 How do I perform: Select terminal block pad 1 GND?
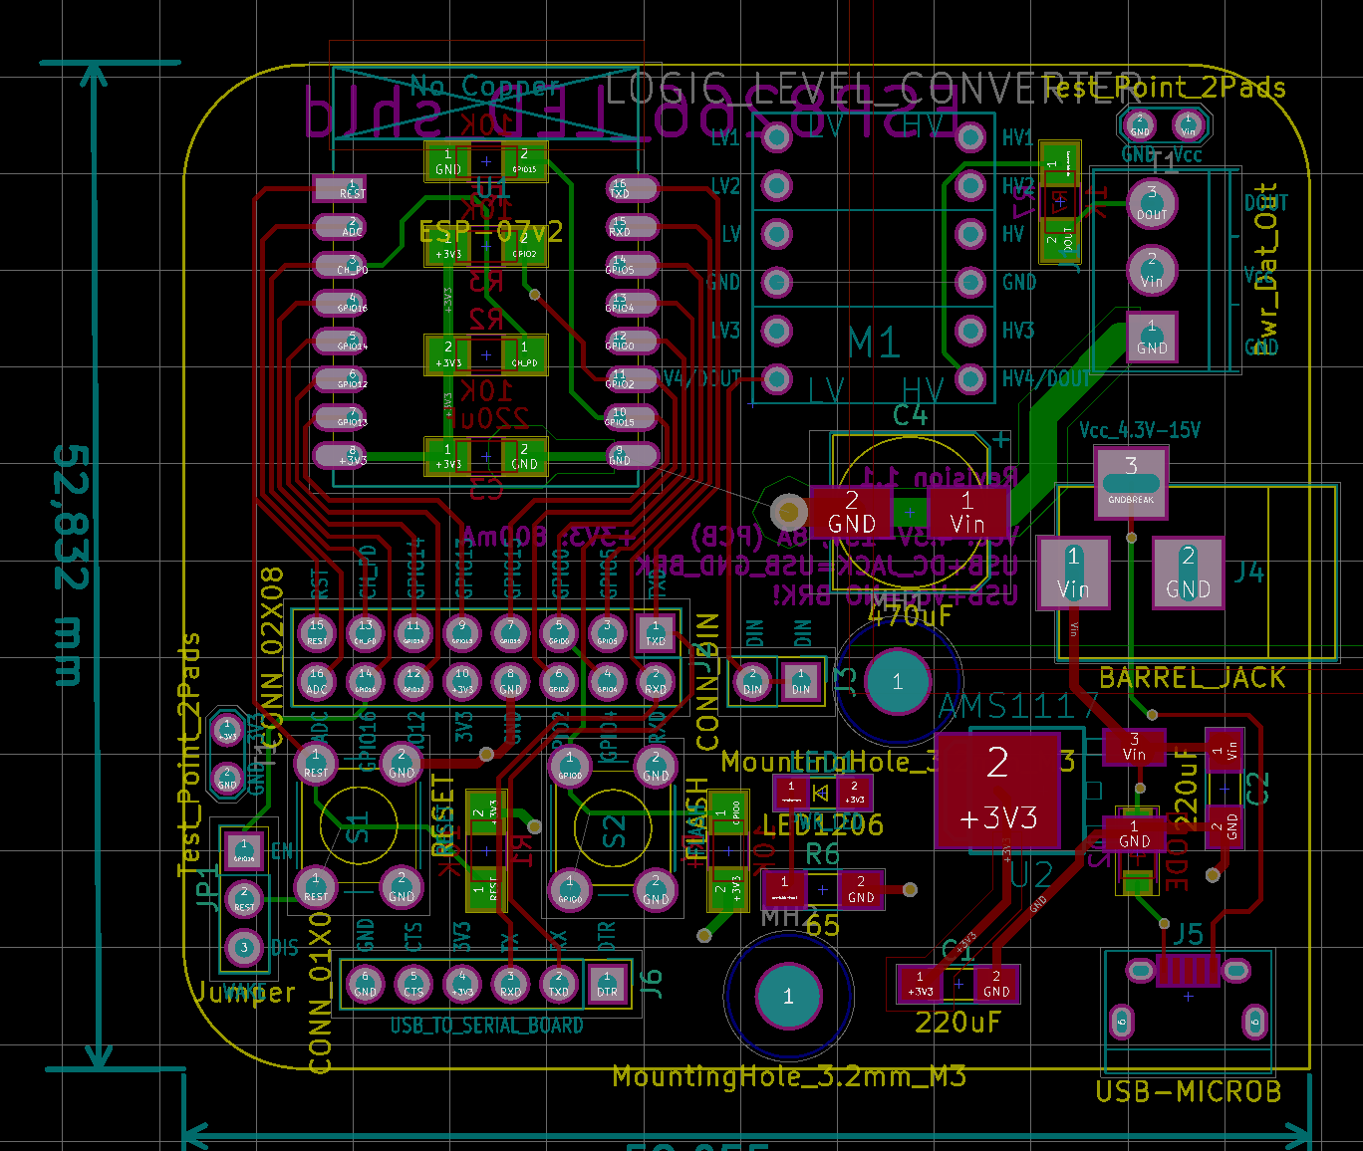tap(1152, 338)
